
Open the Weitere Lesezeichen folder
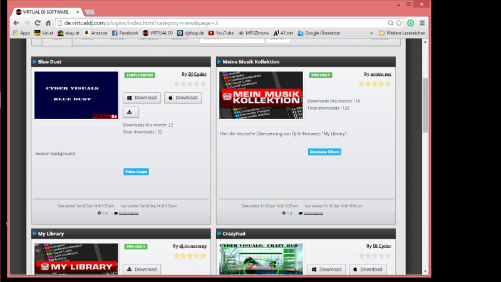[x=402, y=33]
